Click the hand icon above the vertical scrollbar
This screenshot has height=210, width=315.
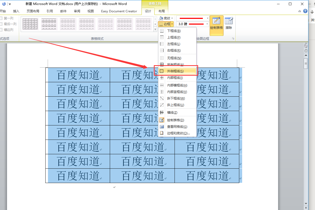306,50
